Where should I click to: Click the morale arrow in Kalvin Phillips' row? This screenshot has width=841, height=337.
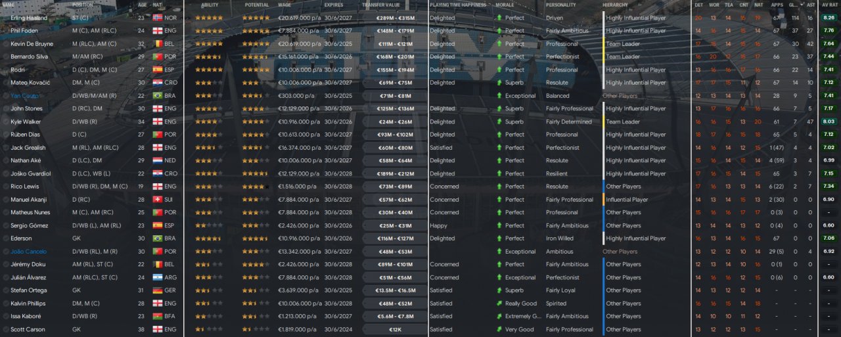(499, 303)
